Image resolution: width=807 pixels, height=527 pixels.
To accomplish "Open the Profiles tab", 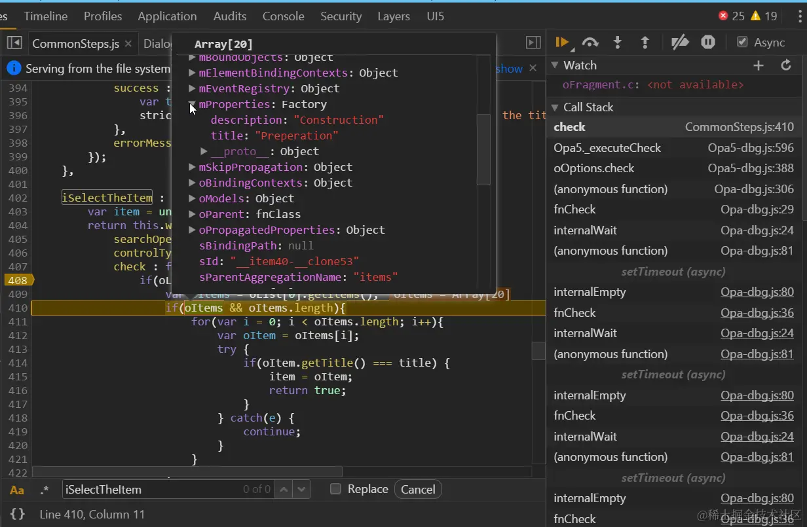I will point(103,16).
